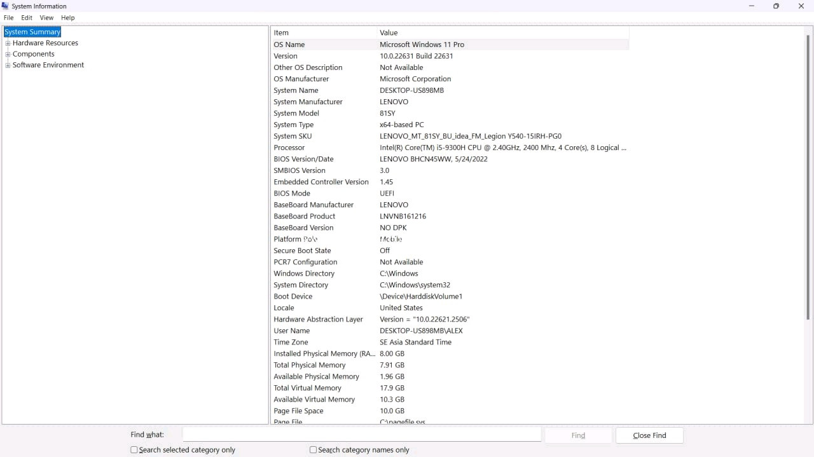814x457 pixels.
Task: Select the Windows Directory row
Action: click(x=450, y=273)
